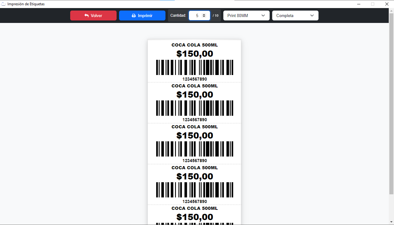This screenshot has width=394, height=225.
Task: Click the barcode on the first label
Action: click(x=194, y=67)
